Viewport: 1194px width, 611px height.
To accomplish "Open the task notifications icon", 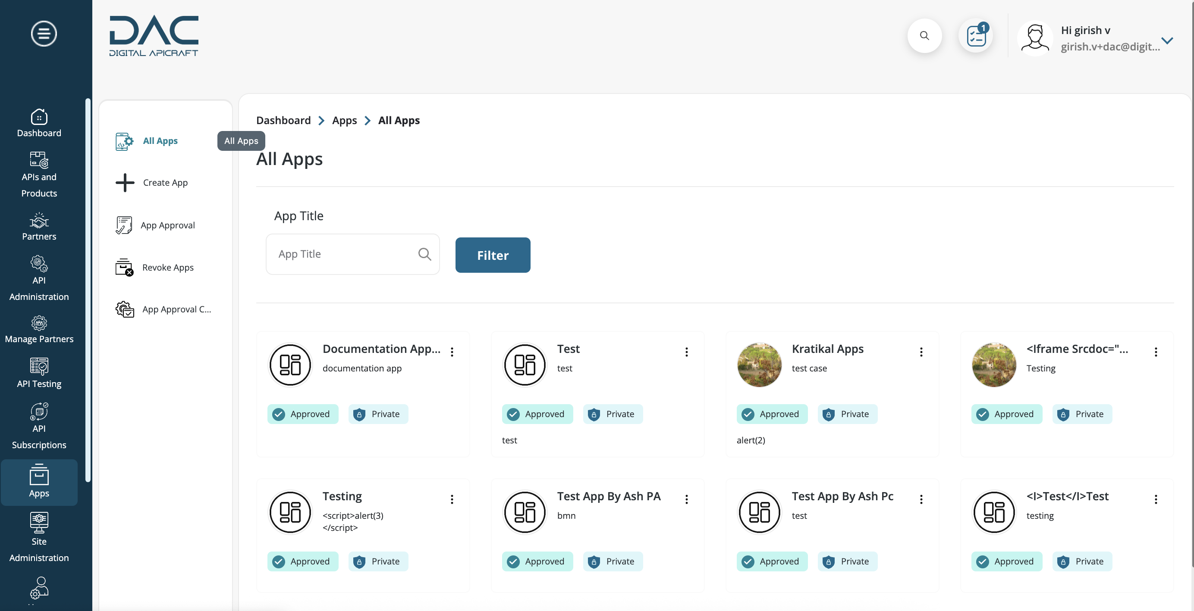I will coord(976,36).
